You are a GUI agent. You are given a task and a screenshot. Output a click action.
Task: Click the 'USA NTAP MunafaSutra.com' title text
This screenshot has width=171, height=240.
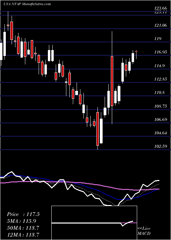pyautogui.click(x=27, y=4)
